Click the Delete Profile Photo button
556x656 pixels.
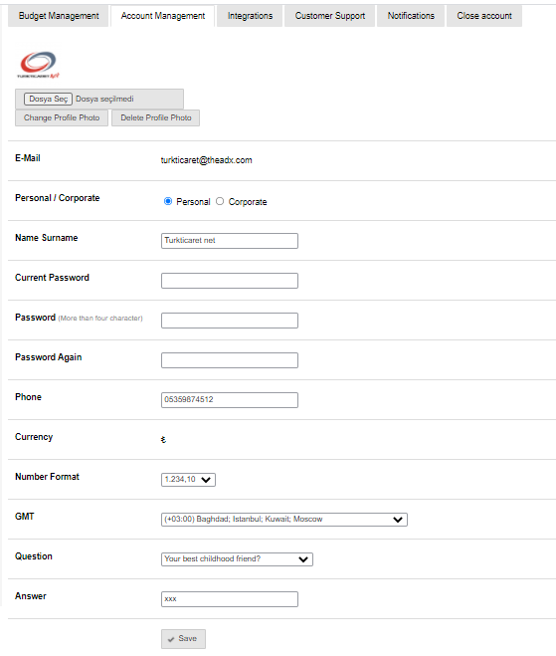(x=155, y=118)
